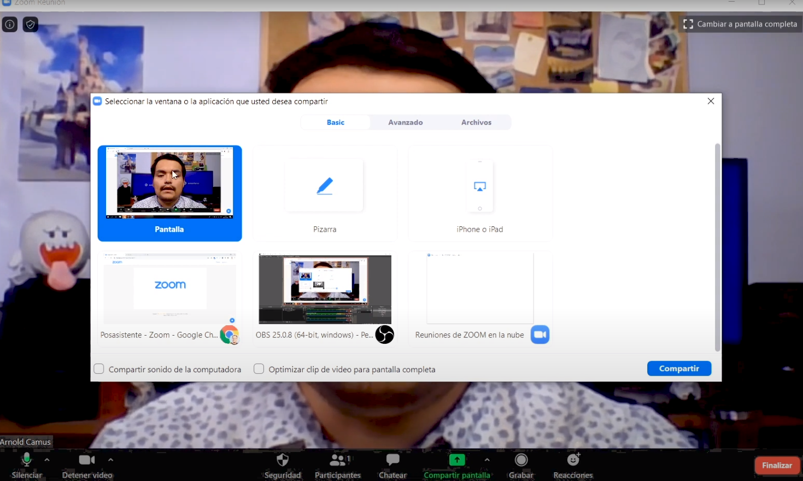803x481 pixels.
Task: Start recording with the Grabar icon
Action: (521, 460)
